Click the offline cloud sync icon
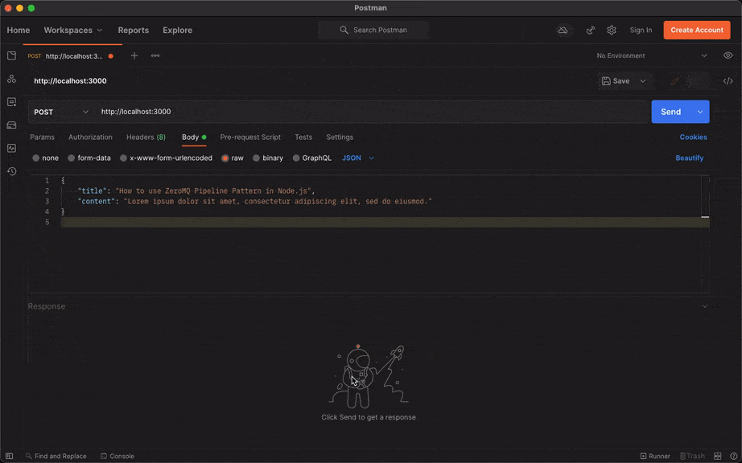This screenshot has height=463, width=742. tap(563, 31)
